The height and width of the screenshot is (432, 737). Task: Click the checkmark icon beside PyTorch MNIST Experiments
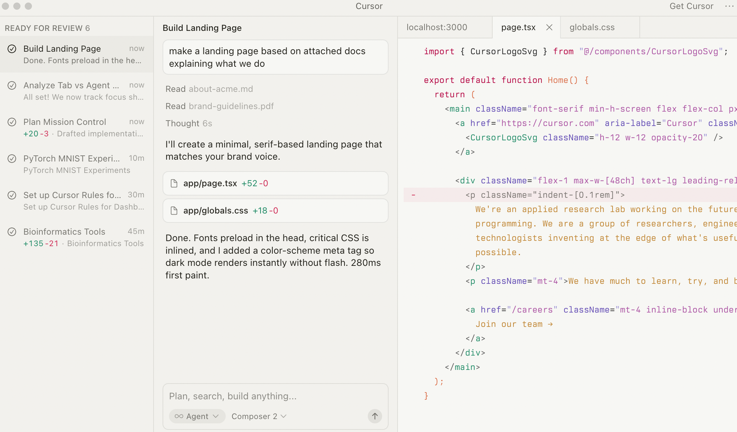pyautogui.click(x=12, y=158)
